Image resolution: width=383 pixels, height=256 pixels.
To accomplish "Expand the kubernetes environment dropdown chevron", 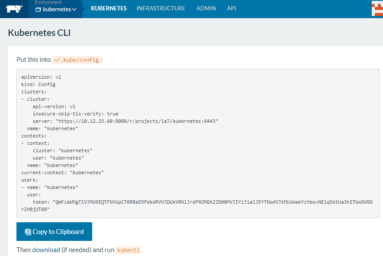I will (74, 10).
